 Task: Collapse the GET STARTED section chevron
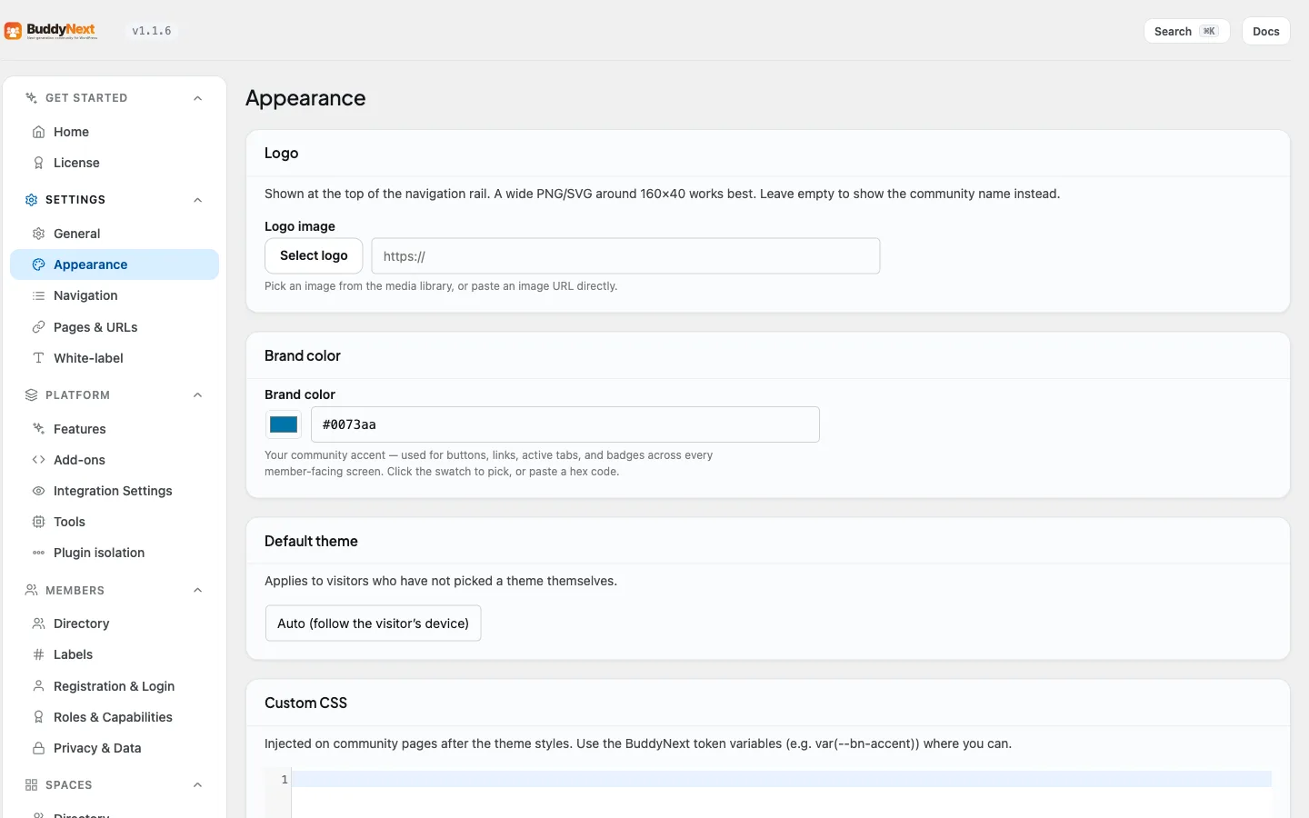197,98
